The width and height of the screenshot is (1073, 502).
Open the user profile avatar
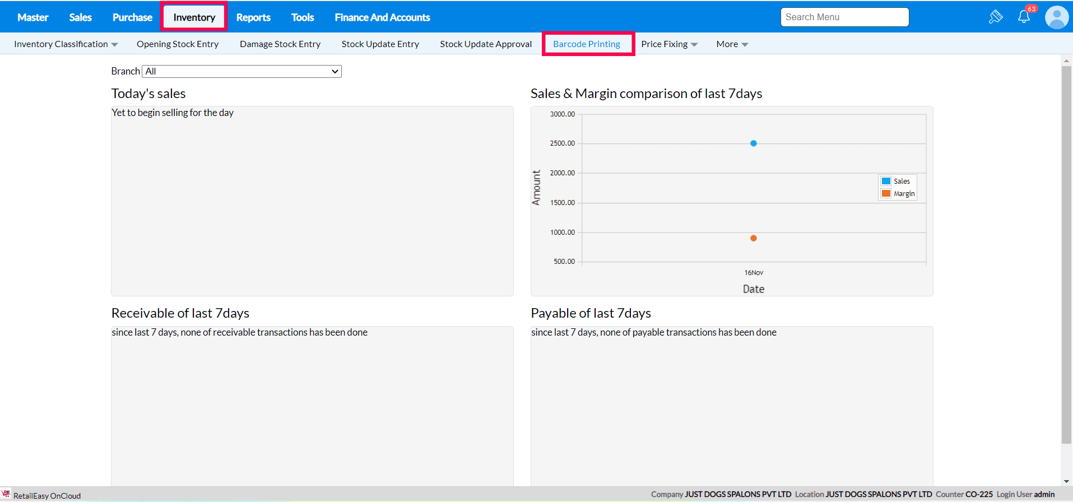click(1057, 17)
